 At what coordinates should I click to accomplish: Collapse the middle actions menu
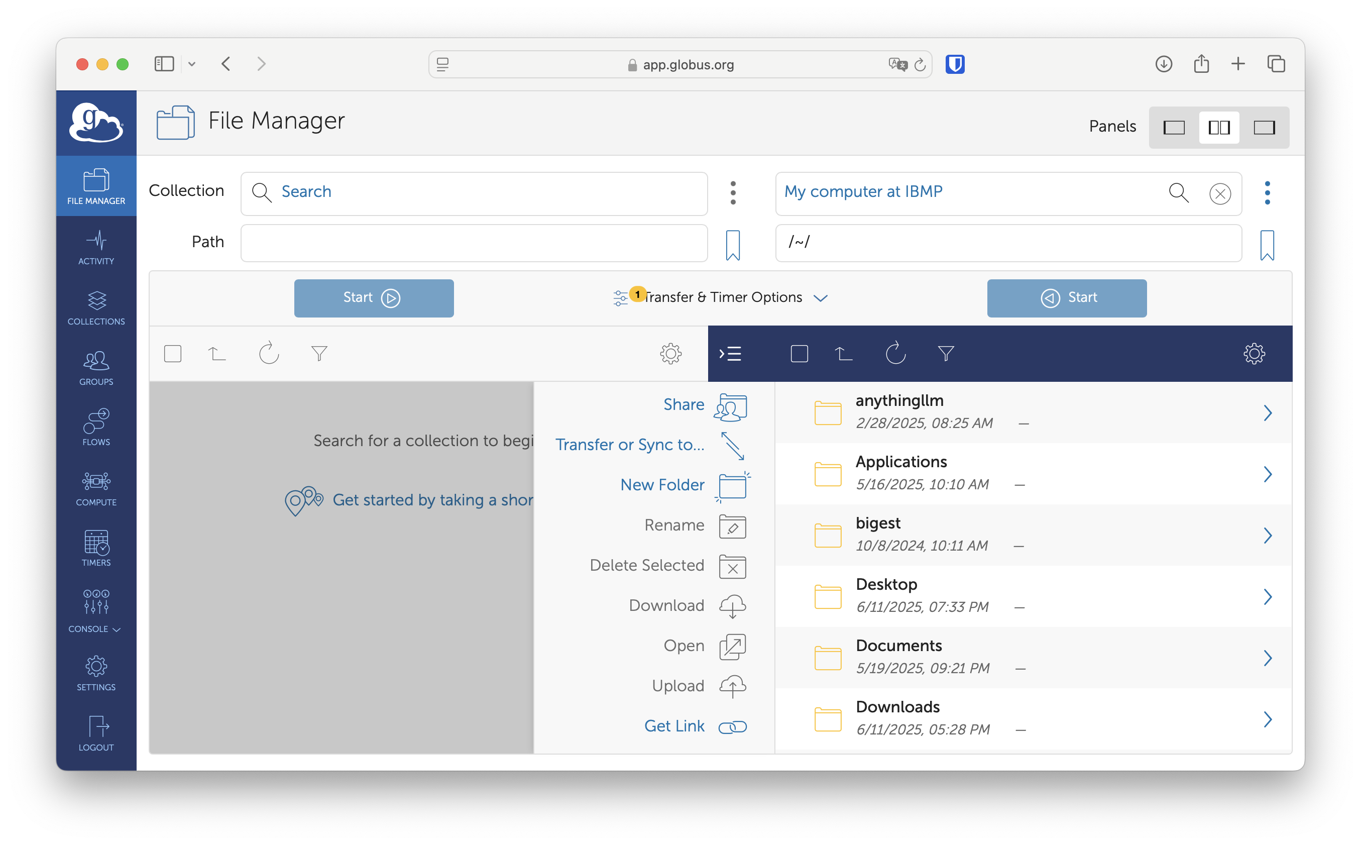[730, 353]
